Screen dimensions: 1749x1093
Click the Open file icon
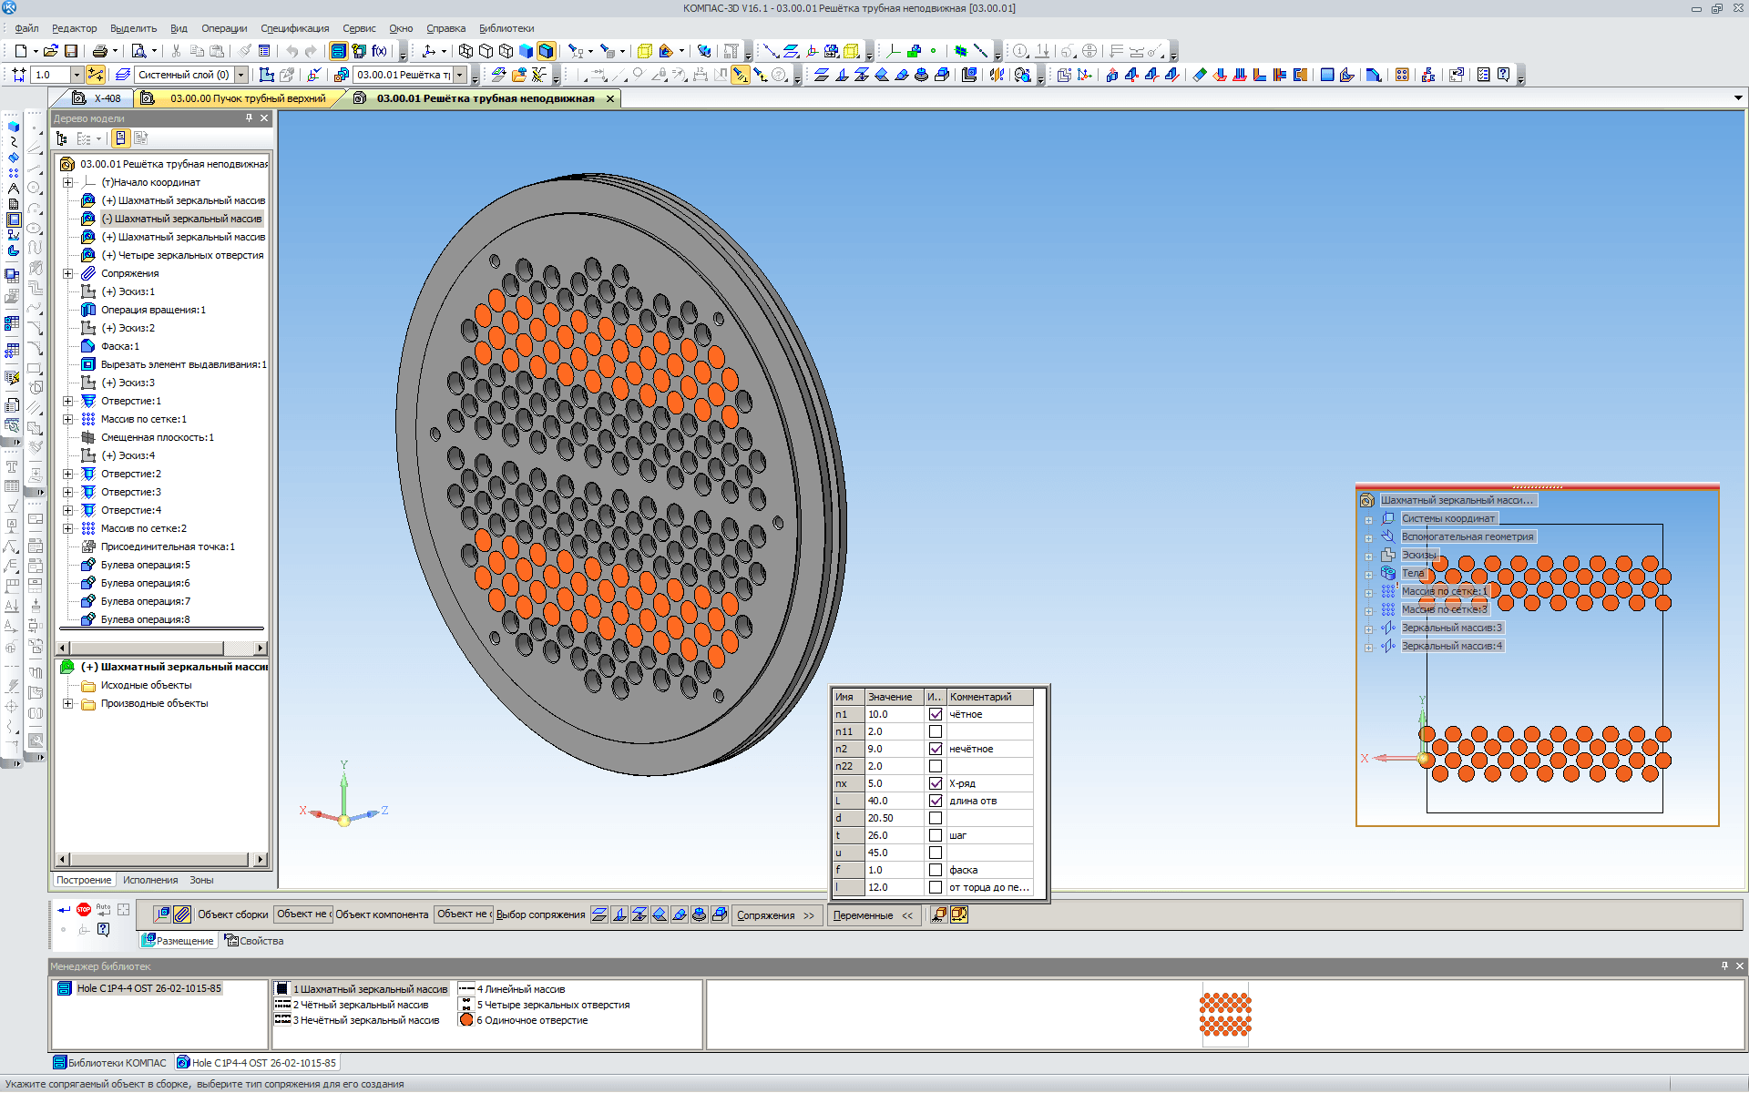click(x=51, y=51)
